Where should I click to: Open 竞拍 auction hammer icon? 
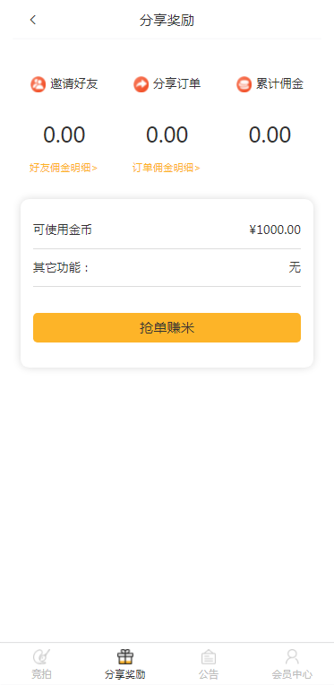pyautogui.click(x=41, y=656)
